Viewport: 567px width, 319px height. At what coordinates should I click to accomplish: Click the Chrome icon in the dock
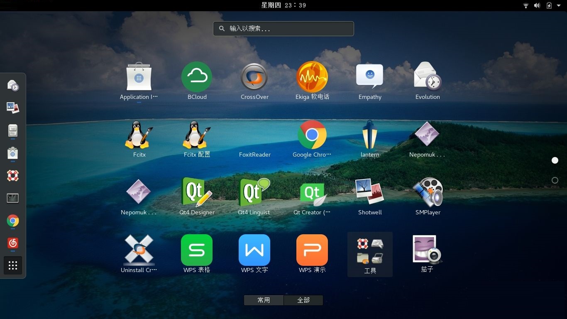click(x=13, y=221)
